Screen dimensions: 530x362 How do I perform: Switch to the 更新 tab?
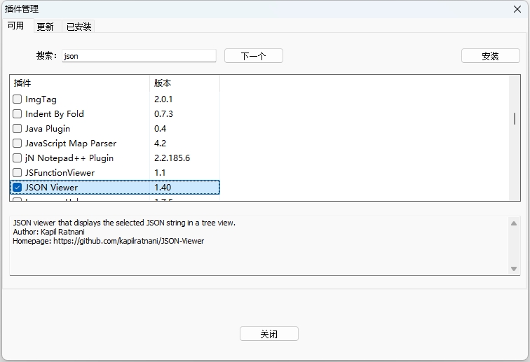click(45, 27)
